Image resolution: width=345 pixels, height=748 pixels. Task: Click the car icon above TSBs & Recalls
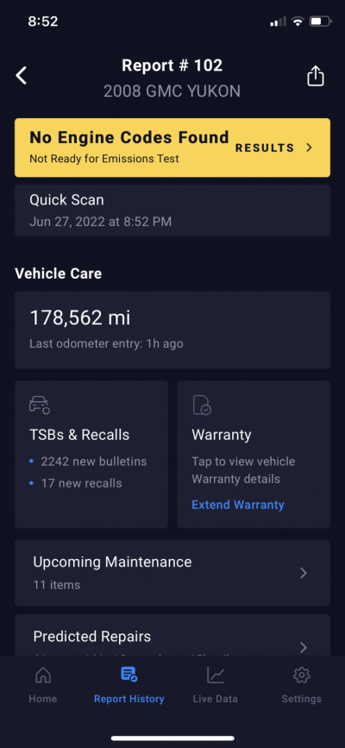39,405
